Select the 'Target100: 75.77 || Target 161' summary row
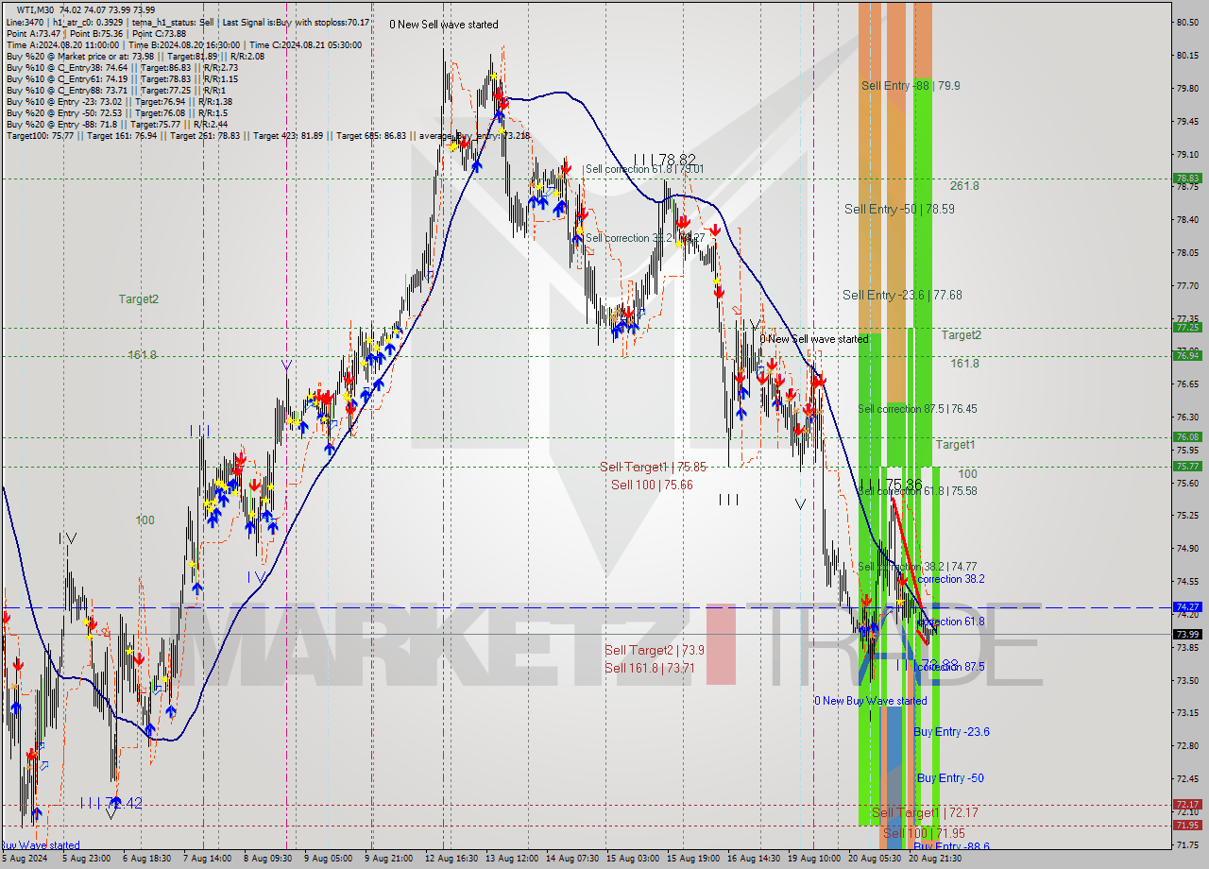Viewport: 1209px width, 869px height. point(268,135)
